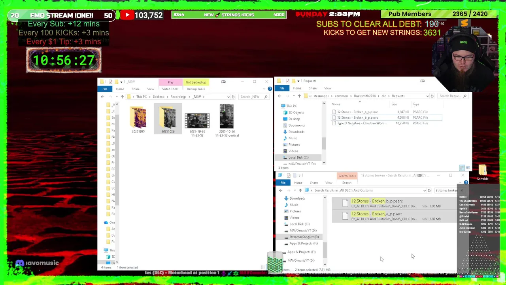This screenshot has width=506, height=285.
Task: Open Home tab in Requests window
Action: click(x=297, y=88)
